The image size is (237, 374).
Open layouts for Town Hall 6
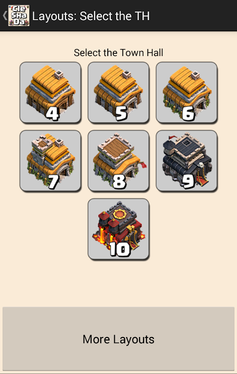[x=187, y=93]
